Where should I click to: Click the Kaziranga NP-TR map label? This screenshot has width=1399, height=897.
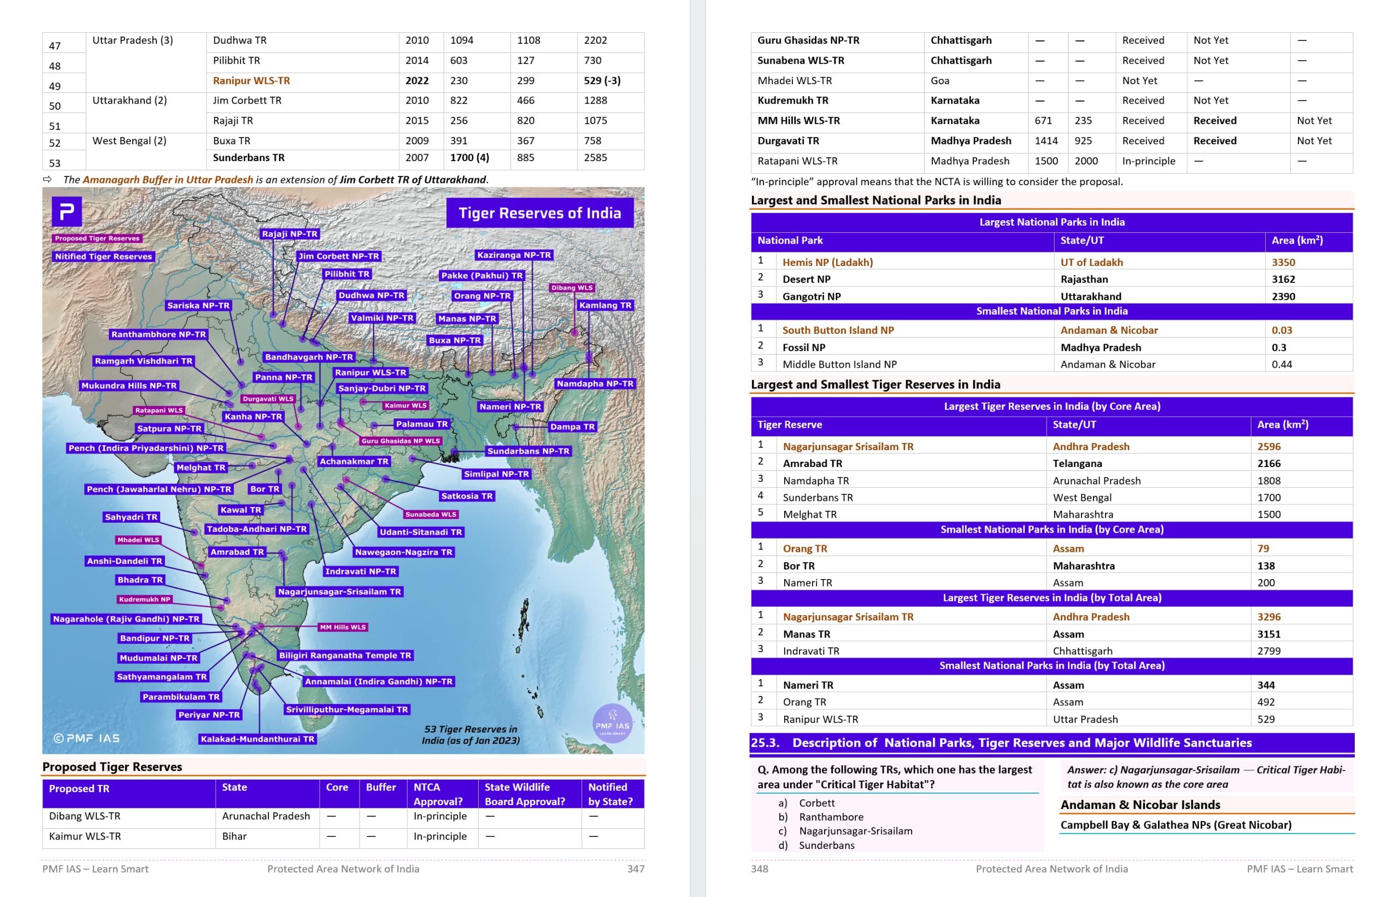[x=513, y=255]
